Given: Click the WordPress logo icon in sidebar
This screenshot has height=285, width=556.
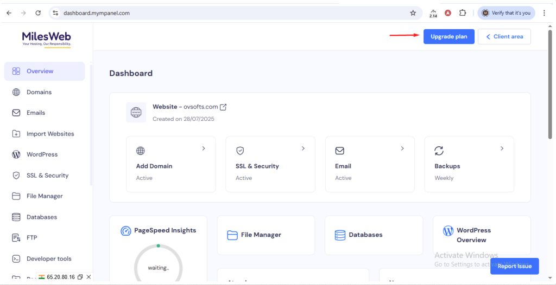Looking at the screenshot, I should click(x=16, y=155).
